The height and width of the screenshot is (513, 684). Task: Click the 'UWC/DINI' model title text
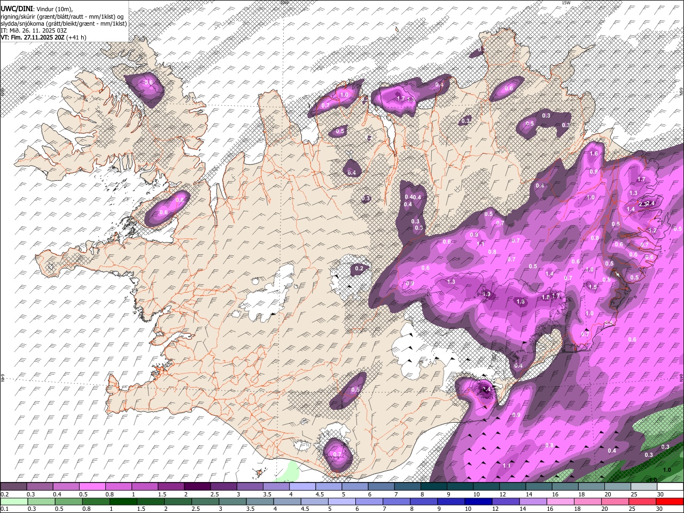[17, 9]
